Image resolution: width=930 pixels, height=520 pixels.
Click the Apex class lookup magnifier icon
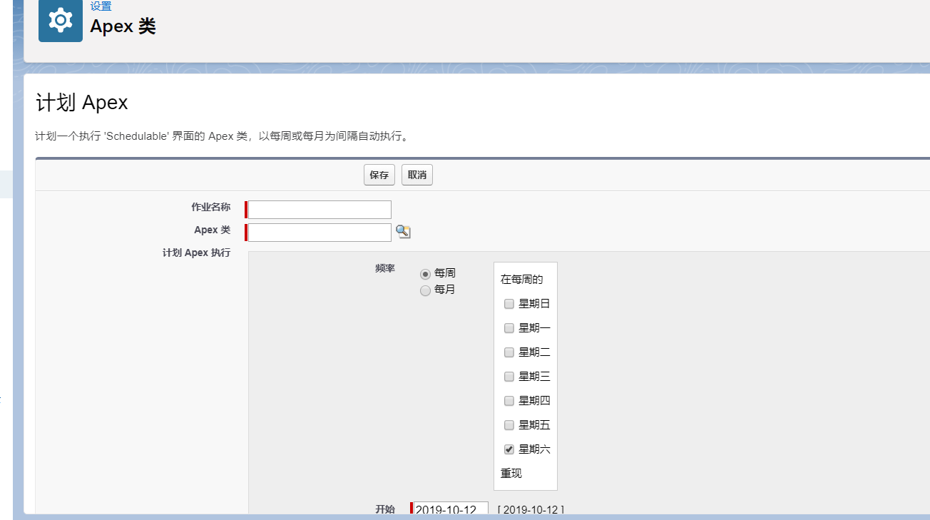[403, 231]
